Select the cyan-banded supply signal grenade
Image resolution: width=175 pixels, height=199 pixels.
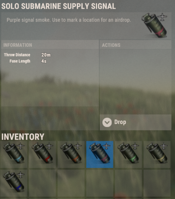point(14,154)
